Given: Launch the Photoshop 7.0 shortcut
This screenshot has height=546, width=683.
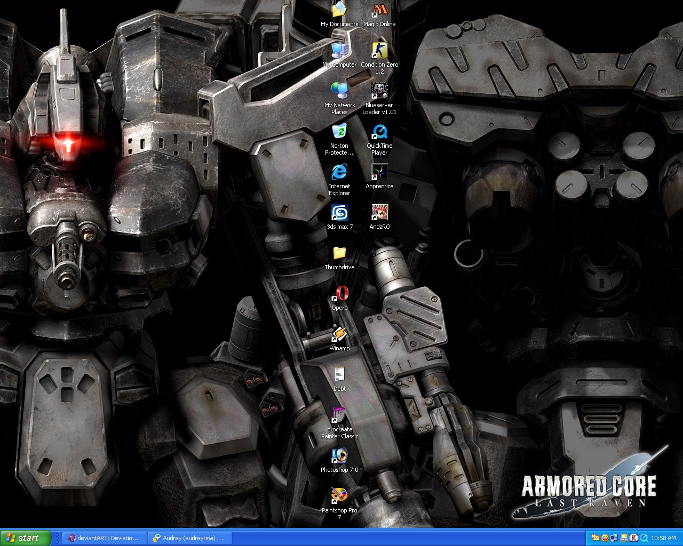Looking at the screenshot, I should 339,460.
